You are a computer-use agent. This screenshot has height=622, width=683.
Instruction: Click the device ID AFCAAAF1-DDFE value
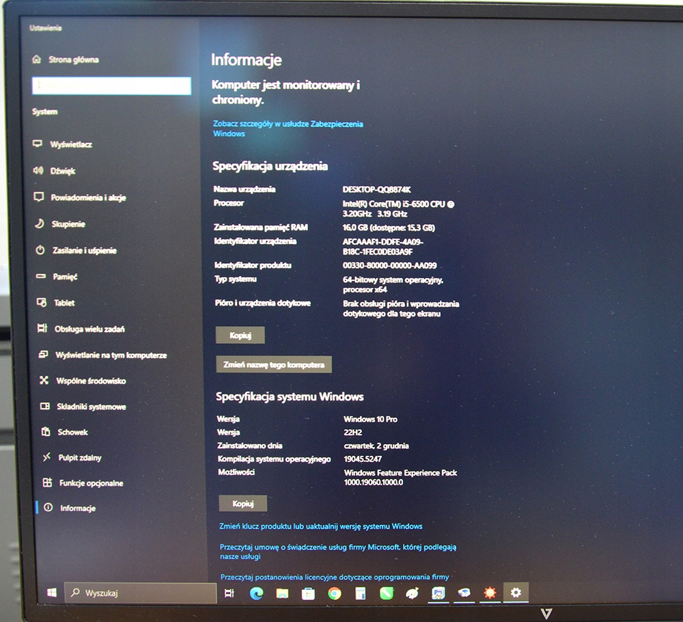point(383,247)
